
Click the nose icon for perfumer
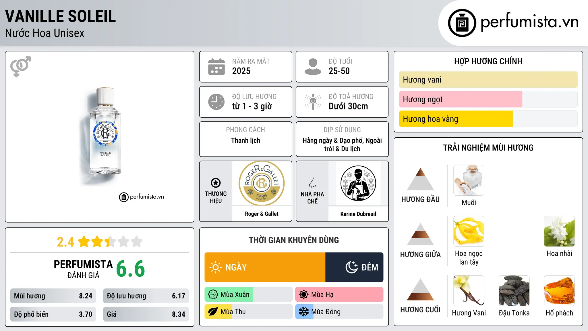[312, 183]
